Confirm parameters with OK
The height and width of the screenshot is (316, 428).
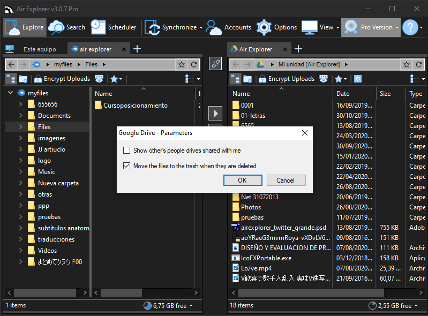coord(243,180)
